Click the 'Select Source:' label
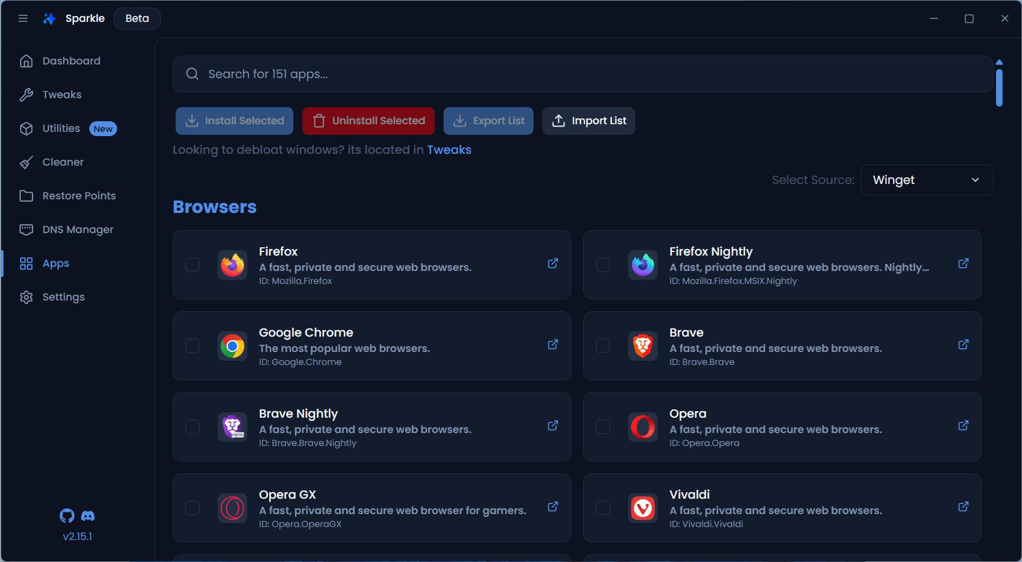Image resolution: width=1022 pixels, height=562 pixels. point(813,180)
